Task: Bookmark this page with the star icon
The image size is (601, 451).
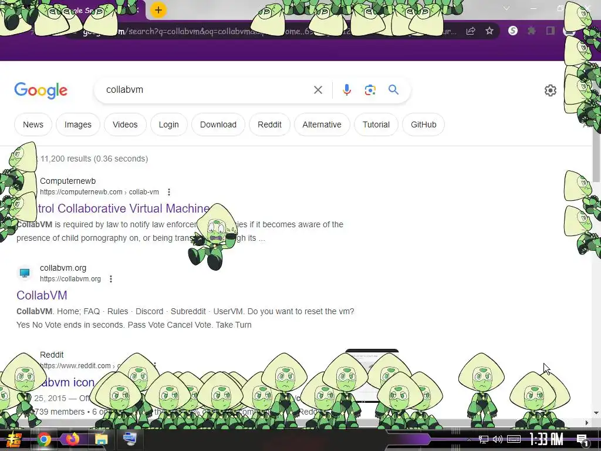Action: [489, 31]
